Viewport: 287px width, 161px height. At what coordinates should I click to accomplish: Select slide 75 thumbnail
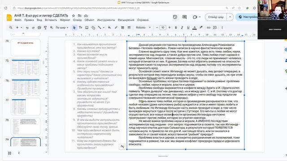26,67
